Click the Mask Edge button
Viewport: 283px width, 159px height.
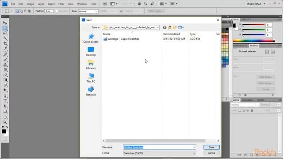(x=266, y=77)
